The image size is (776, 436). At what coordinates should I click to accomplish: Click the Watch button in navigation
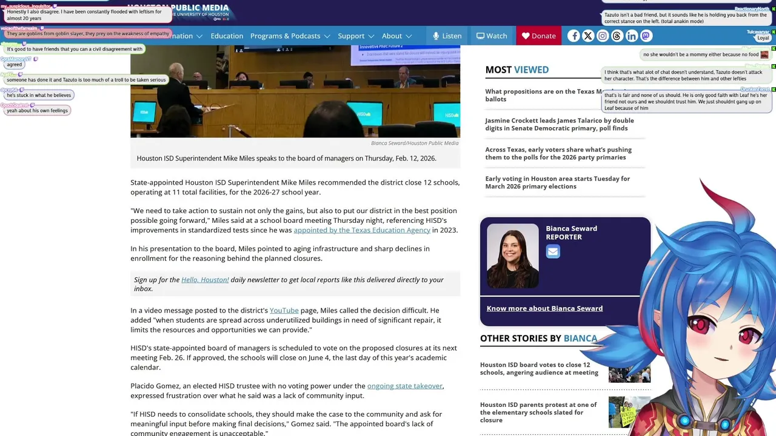(492, 36)
